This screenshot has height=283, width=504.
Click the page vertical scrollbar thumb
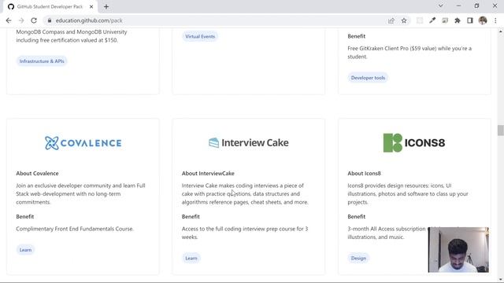click(501, 130)
